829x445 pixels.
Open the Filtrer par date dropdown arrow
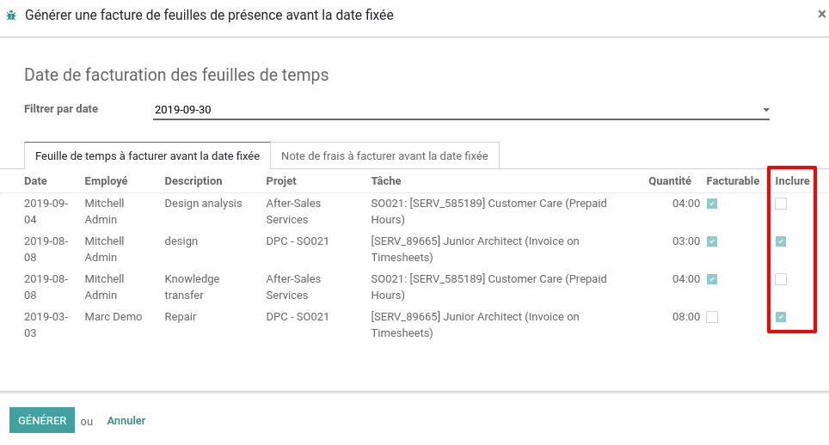[765, 110]
